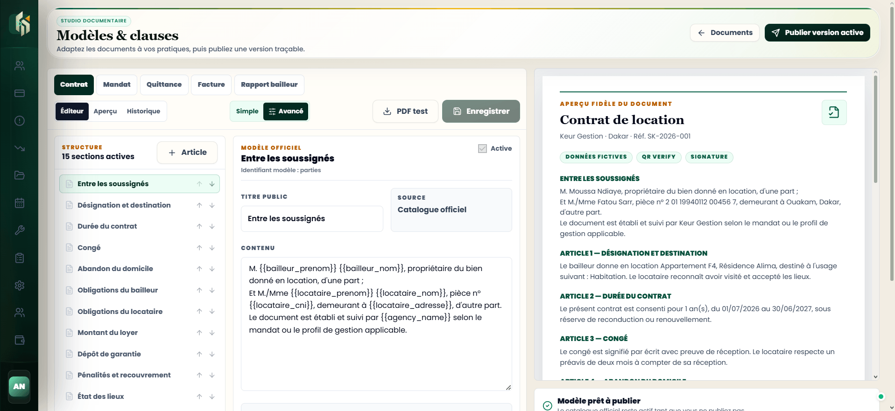Show the Aperçu view

[x=105, y=111]
